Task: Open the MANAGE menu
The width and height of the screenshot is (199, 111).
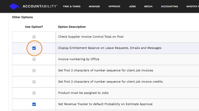Action: click(x=94, y=6)
